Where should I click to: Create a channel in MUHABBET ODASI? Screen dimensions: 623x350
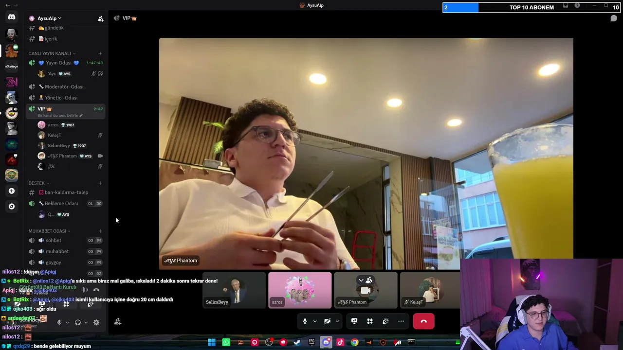[100, 231]
